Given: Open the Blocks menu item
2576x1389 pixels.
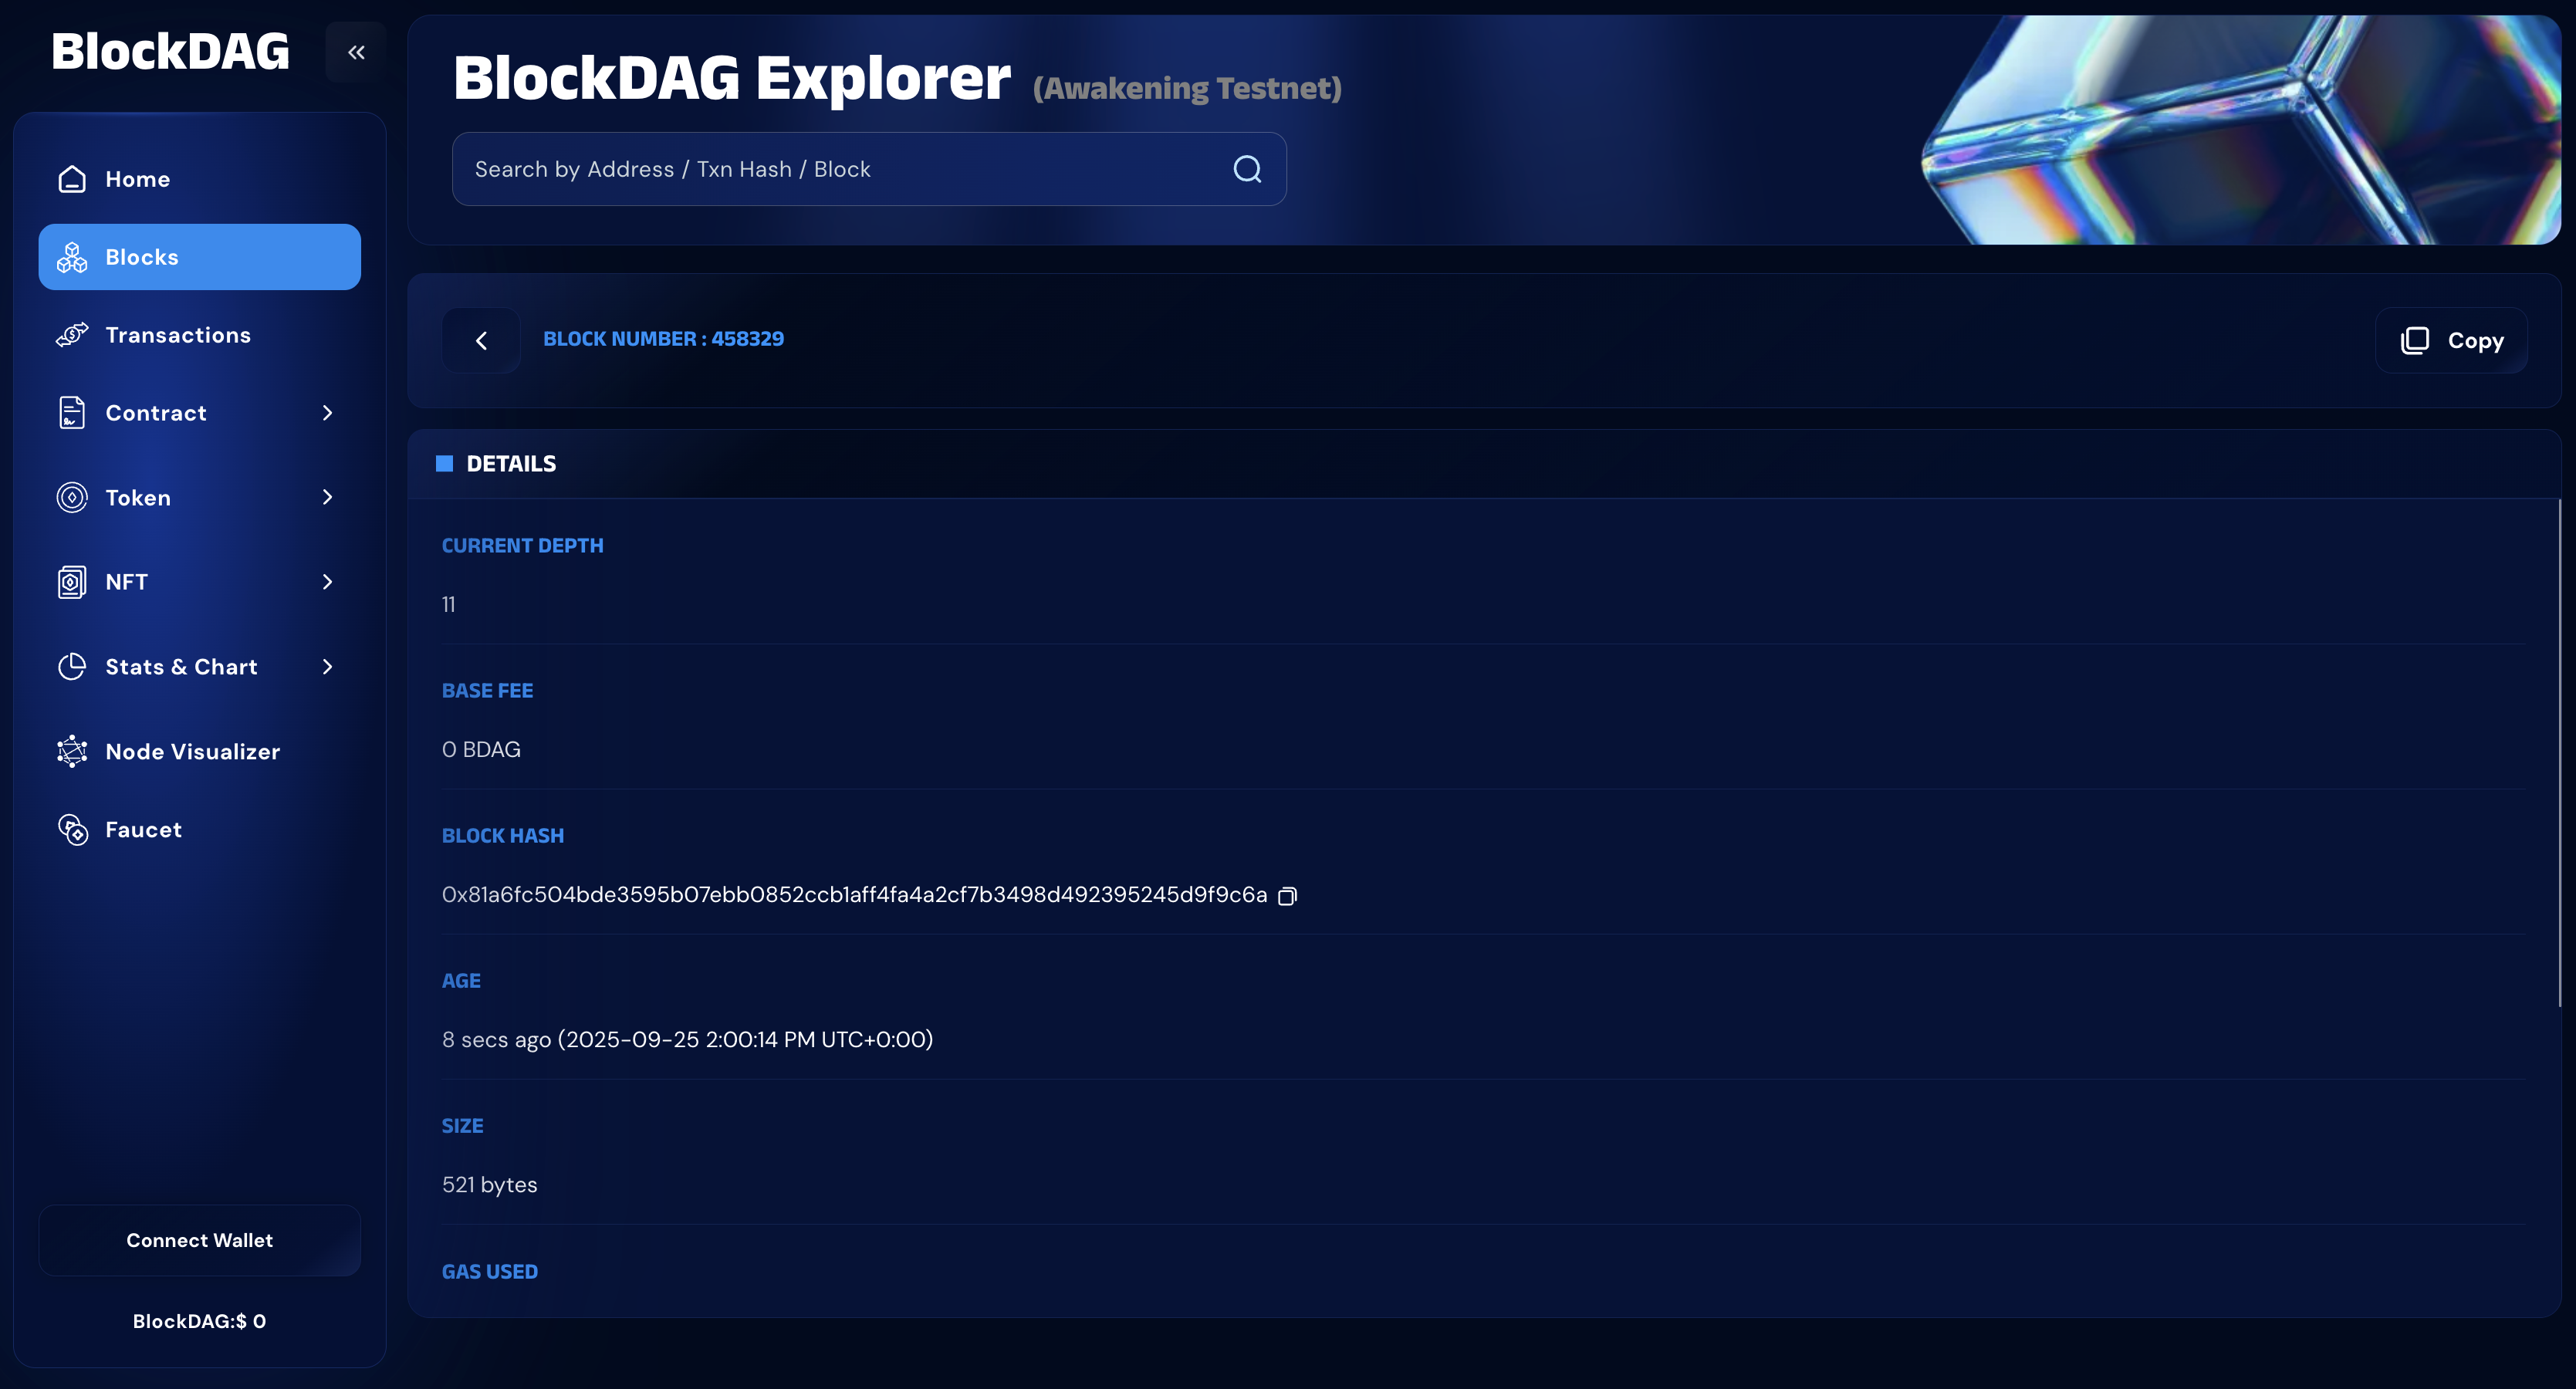Looking at the screenshot, I should [199, 257].
